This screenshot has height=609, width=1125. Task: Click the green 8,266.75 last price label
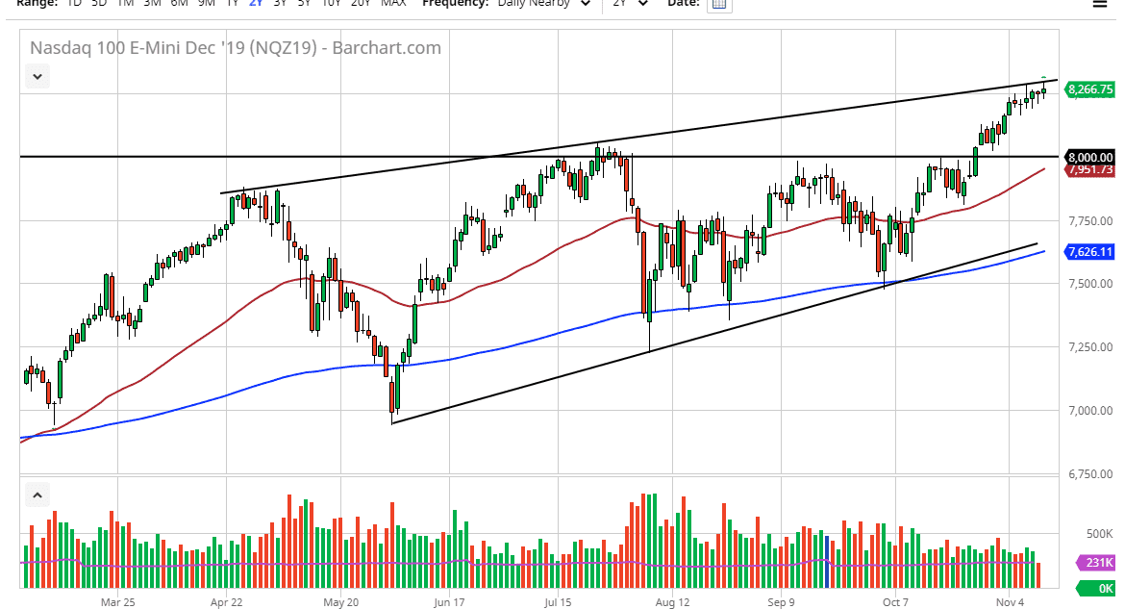[x=1089, y=89]
